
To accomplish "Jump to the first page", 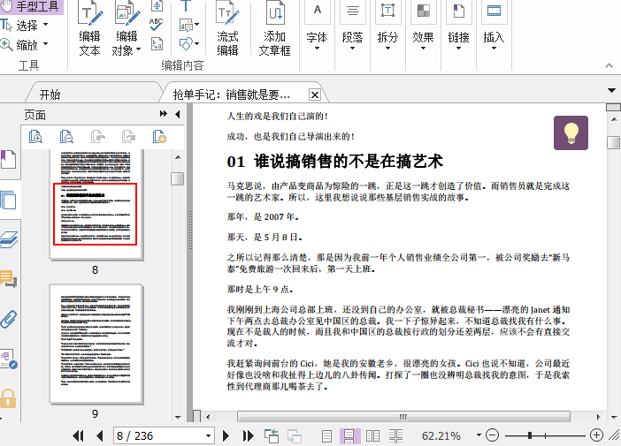I will click(78, 435).
